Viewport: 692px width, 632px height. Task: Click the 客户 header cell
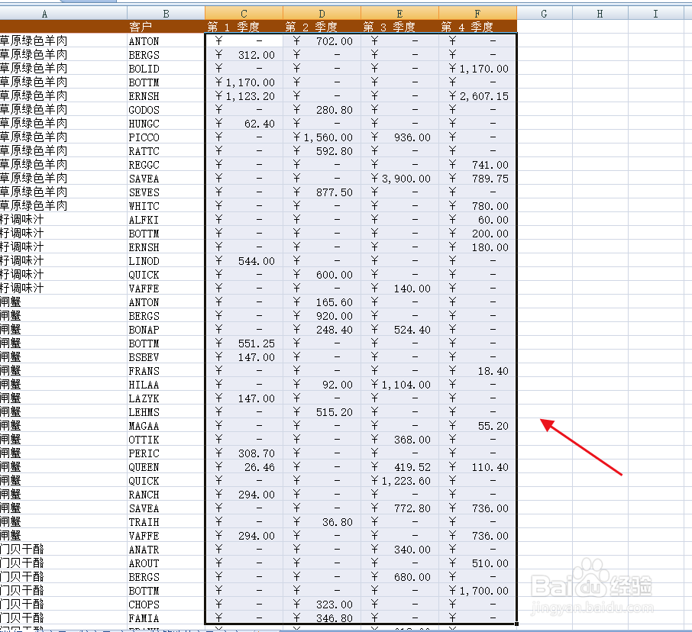[166, 27]
